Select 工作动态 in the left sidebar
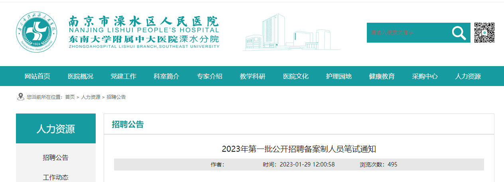This screenshot has height=182, width=504. click(56, 178)
